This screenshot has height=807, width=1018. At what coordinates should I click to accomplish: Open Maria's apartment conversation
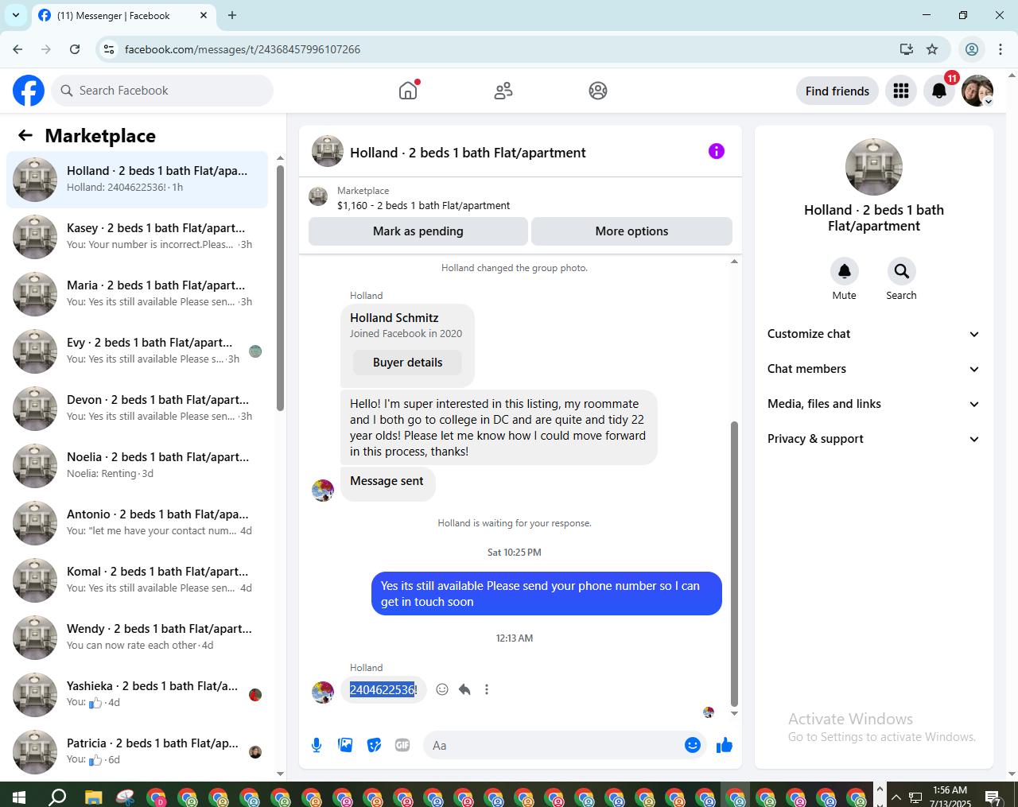[138, 294]
